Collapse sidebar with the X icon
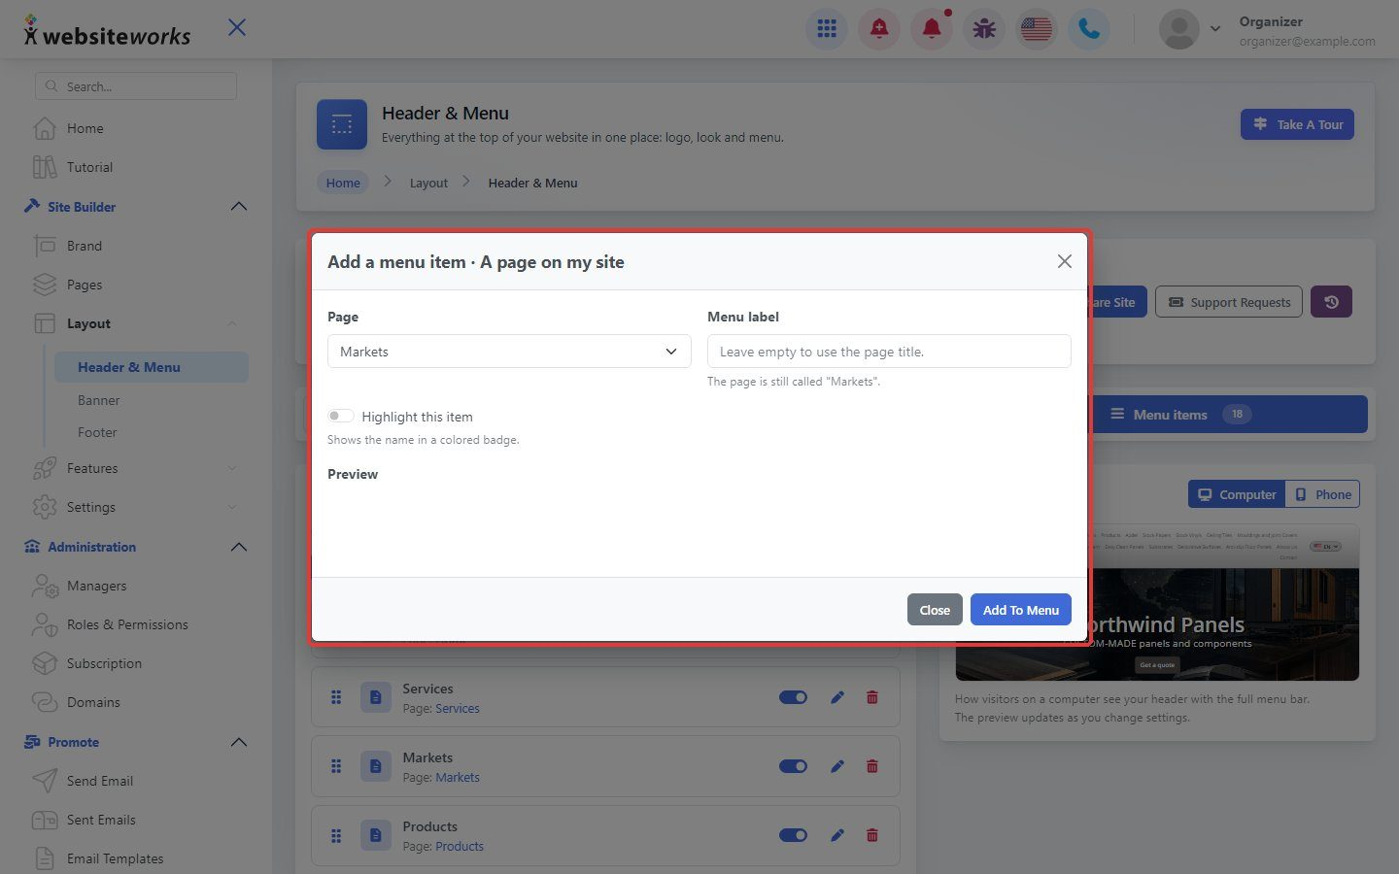Image resolution: width=1399 pixels, height=874 pixels. click(237, 27)
